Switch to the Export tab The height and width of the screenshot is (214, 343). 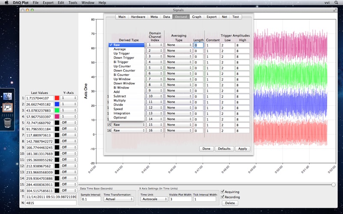(211, 17)
